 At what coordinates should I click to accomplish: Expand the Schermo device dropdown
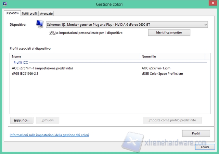tap(127, 24)
